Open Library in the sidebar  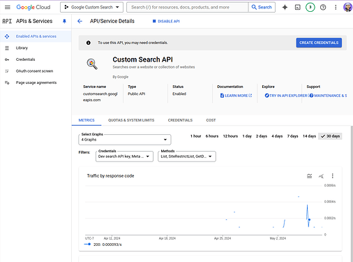tap(36, 48)
